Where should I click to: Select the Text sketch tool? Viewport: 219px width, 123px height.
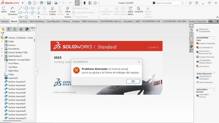tap(39, 13)
